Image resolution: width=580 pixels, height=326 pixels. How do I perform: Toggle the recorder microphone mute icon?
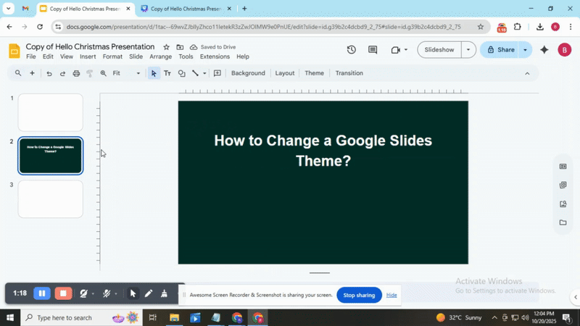point(107,293)
